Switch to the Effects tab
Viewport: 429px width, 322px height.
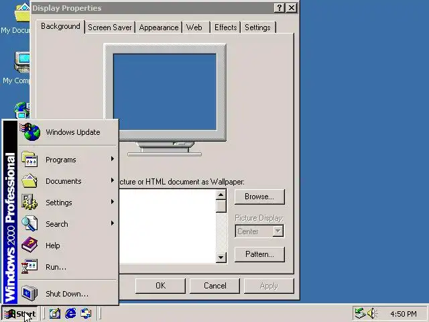(226, 28)
